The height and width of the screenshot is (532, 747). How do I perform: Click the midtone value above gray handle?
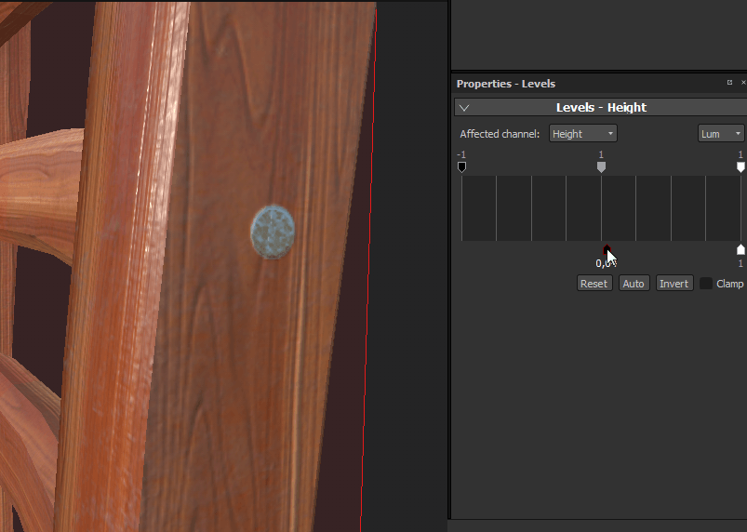coord(601,154)
